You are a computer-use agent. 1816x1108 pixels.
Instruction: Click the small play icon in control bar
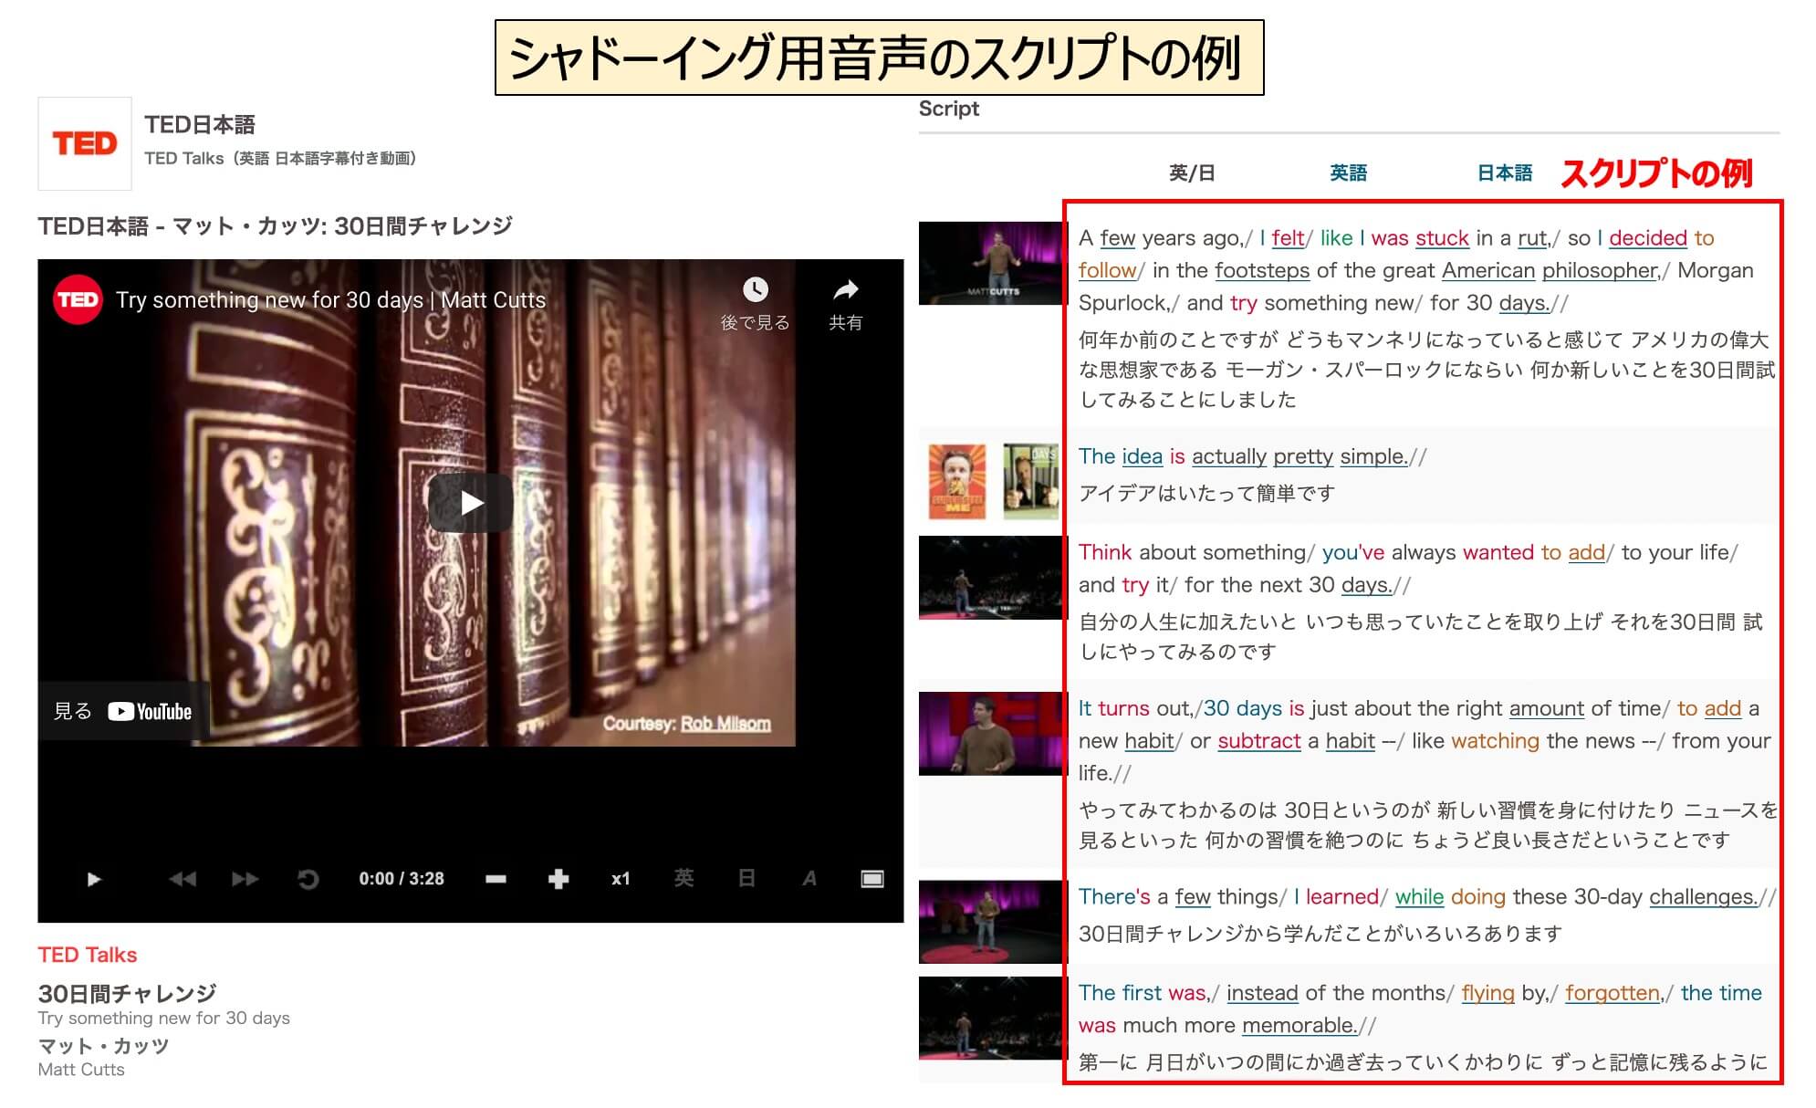click(x=94, y=879)
